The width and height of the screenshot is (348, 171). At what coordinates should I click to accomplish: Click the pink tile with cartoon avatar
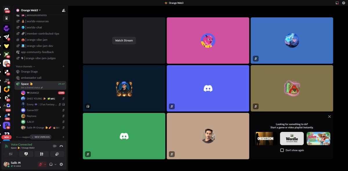pyautogui.click(x=208, y=41)
